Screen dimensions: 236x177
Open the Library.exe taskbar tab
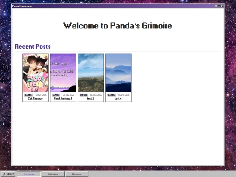76,174
